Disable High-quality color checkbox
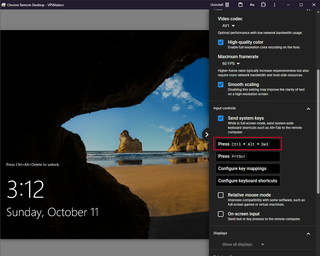Screen dimensions: 320x256 click(x=221, y=42)
